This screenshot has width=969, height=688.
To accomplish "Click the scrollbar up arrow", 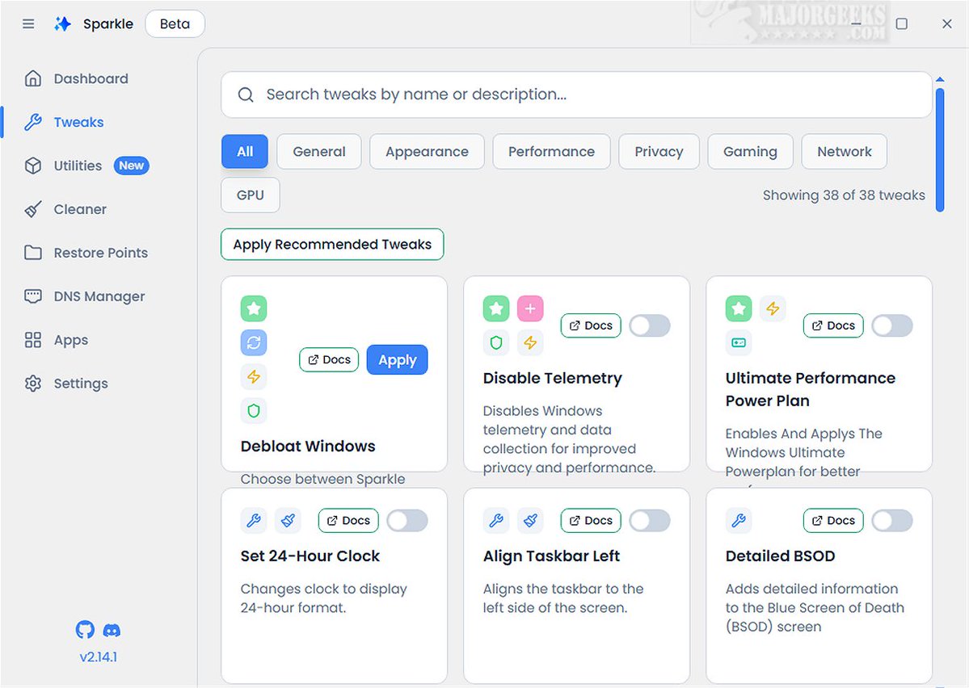I will click(940, 79).
